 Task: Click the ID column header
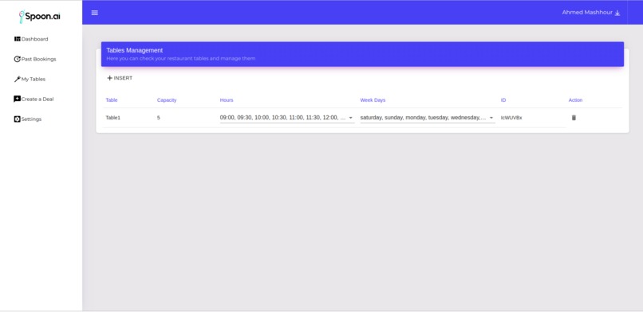(503, 100)
